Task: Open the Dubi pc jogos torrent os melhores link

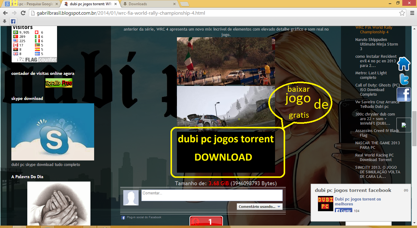Action: 358,201
